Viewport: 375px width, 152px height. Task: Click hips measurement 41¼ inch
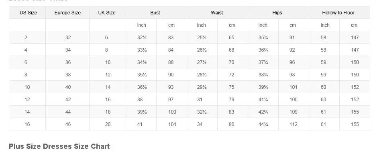[x=263, y=99]
